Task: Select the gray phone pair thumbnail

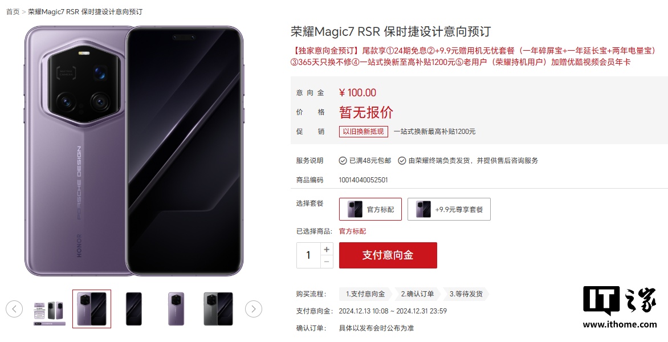Action: point(218,309)
